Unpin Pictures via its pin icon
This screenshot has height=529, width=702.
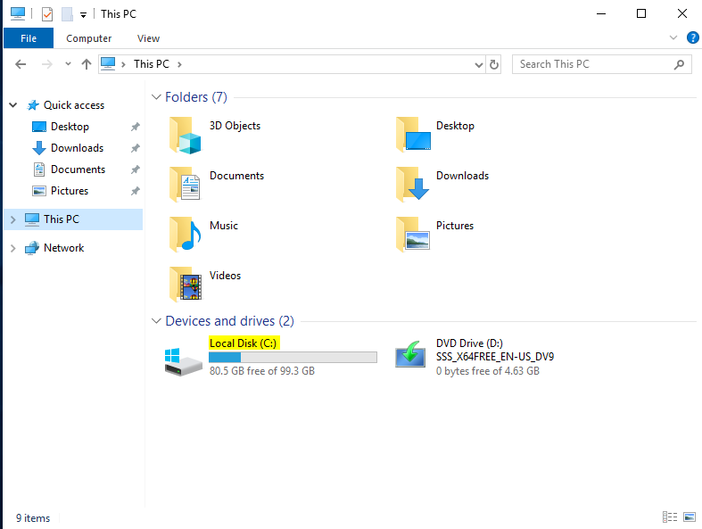coord(136,191)
